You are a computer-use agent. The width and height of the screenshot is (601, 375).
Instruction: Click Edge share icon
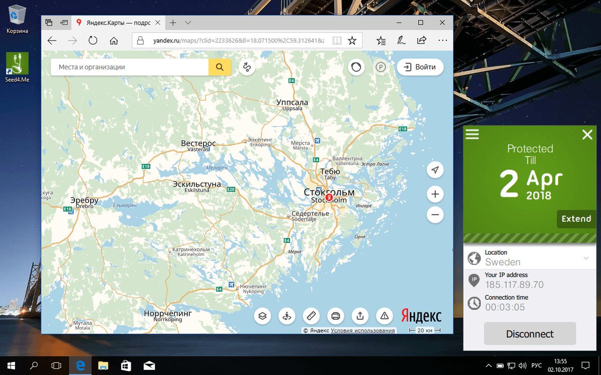pyautogui.click(x=422, y=40)
